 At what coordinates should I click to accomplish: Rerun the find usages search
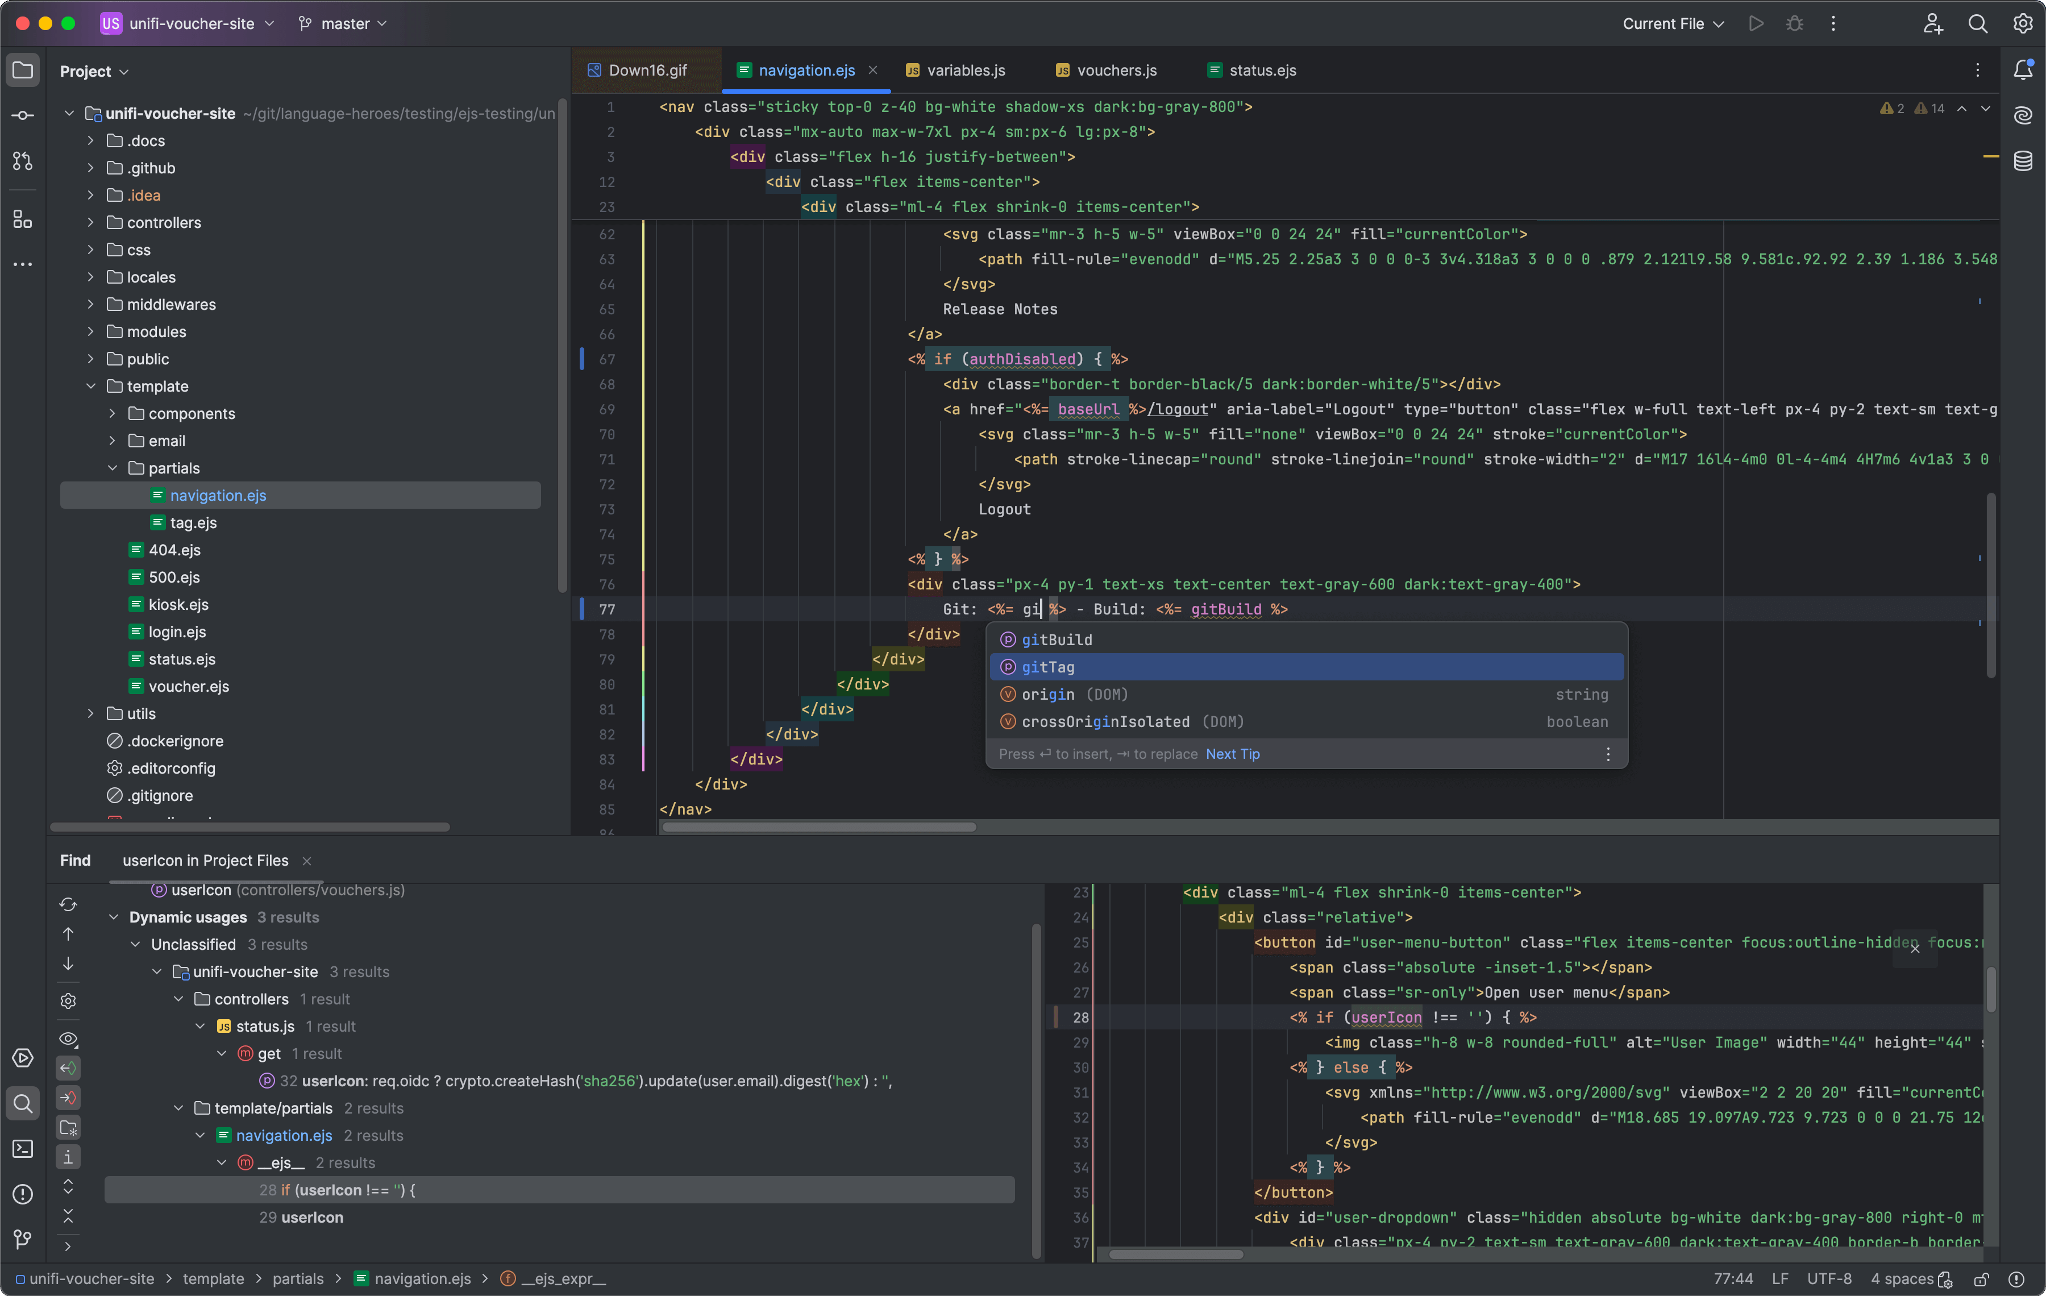coord(68,904)
